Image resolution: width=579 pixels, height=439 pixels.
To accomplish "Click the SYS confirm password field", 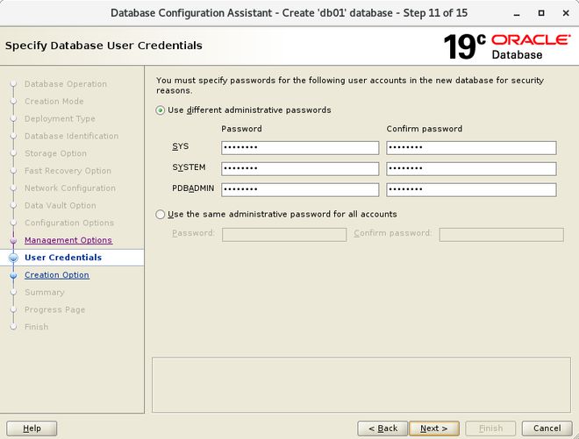I will [471, 147].
